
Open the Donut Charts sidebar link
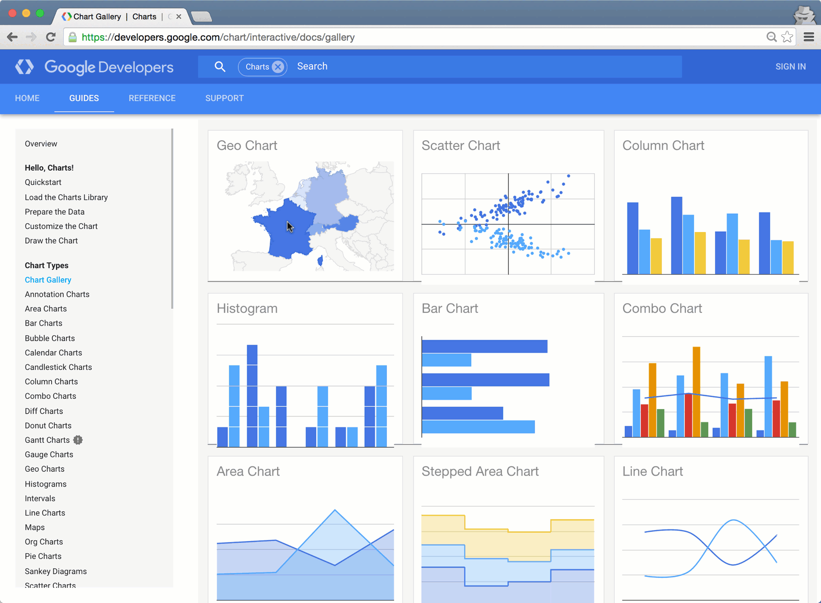coord(48,426)
